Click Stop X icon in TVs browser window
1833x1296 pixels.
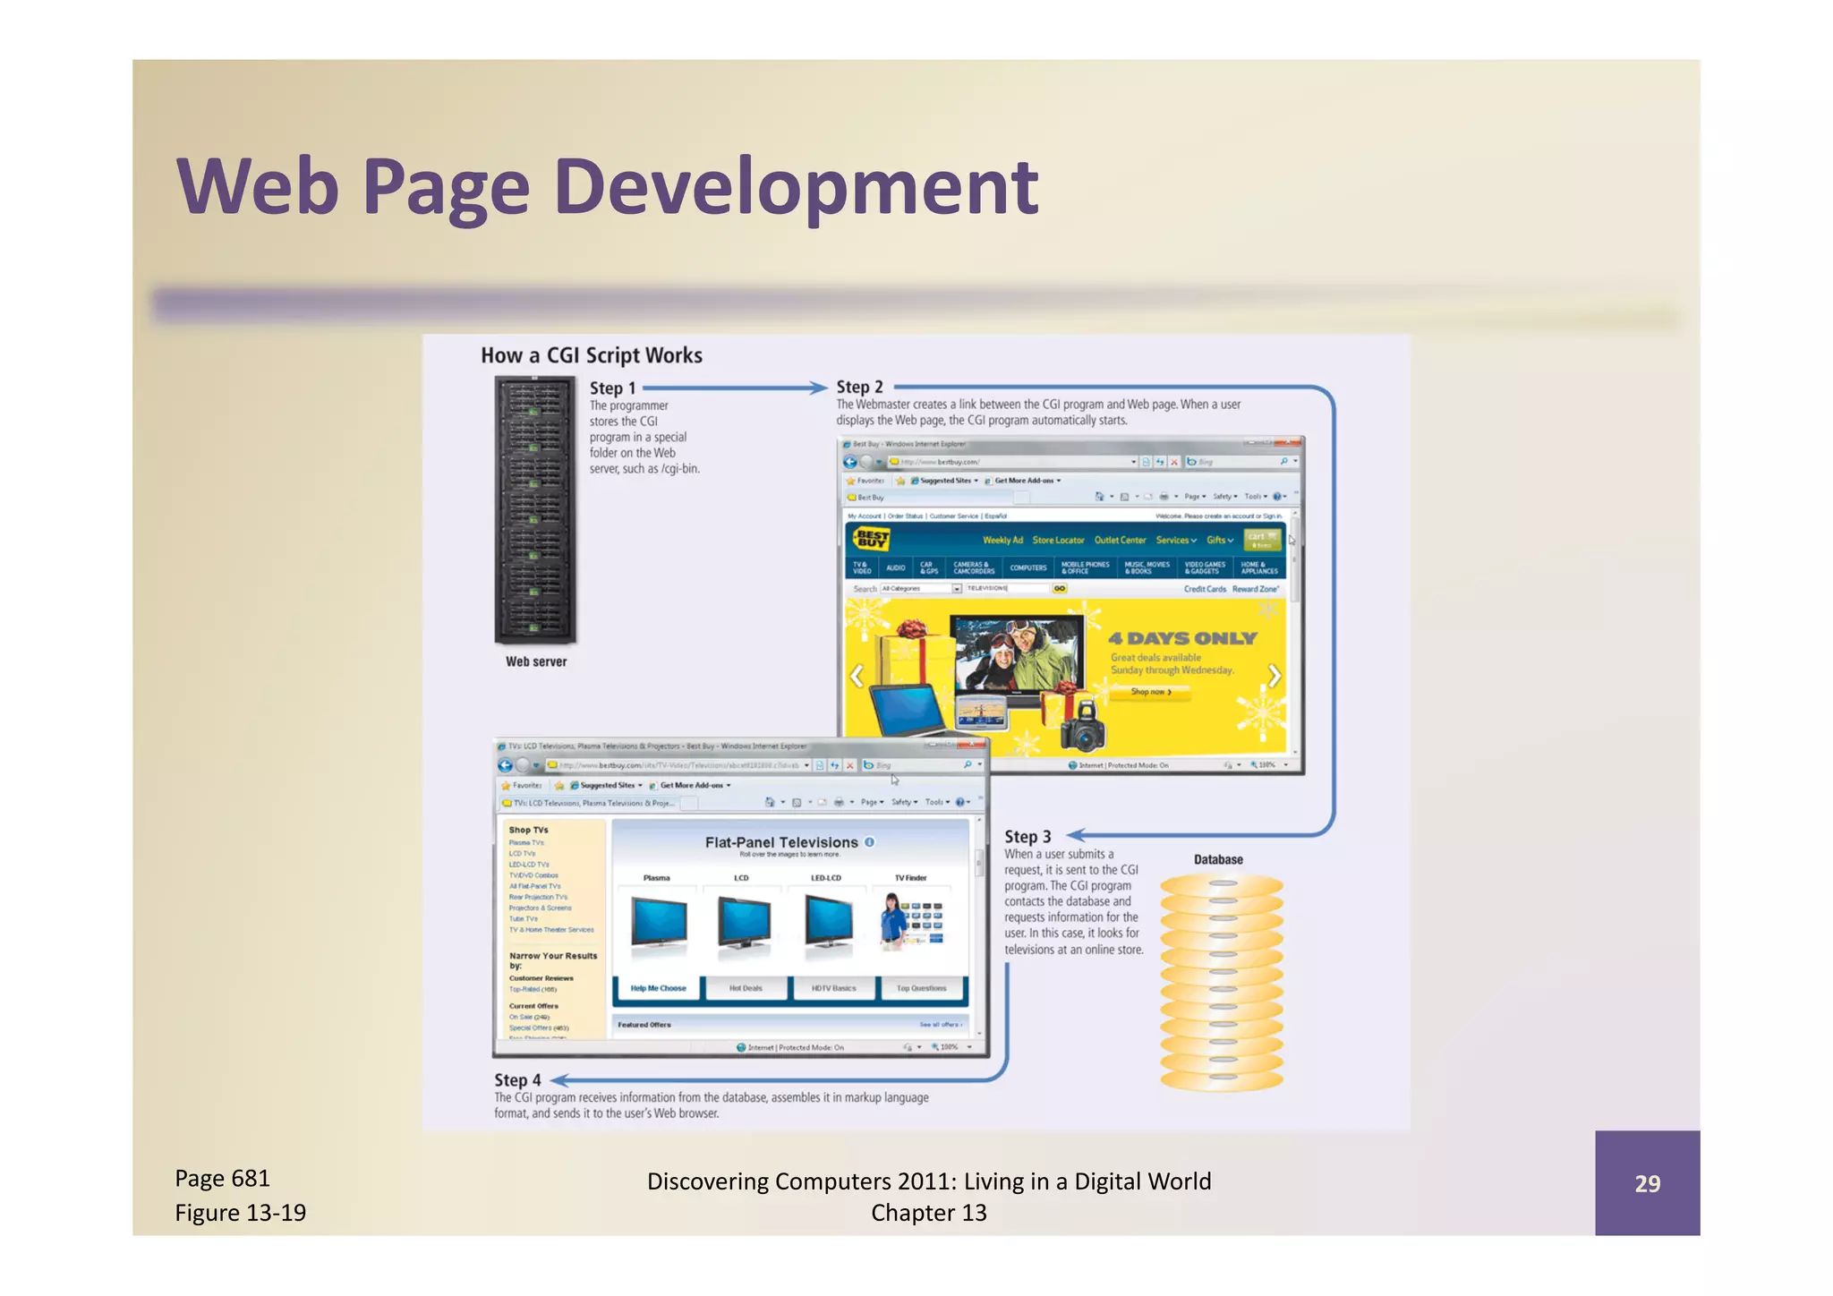[x=850, y=765]
